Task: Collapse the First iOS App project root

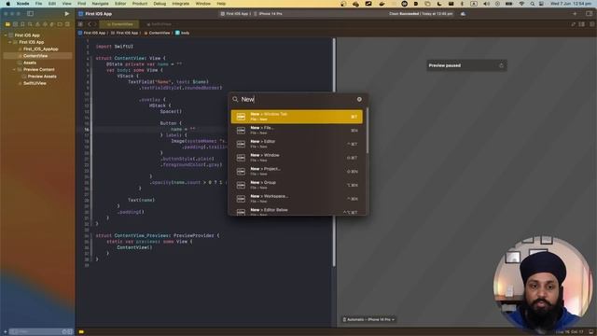Action: coord(6,35)
